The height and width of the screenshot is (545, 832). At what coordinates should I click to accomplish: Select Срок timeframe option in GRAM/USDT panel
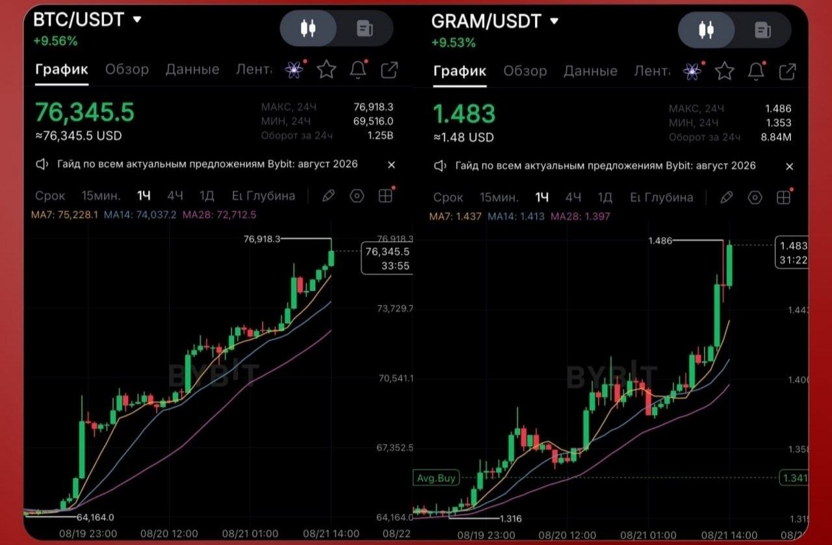pos(448,197)
